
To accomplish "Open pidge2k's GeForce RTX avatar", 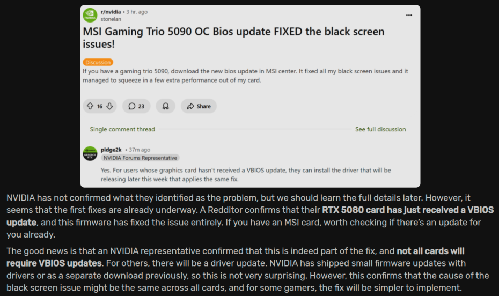I will point(90,153).
